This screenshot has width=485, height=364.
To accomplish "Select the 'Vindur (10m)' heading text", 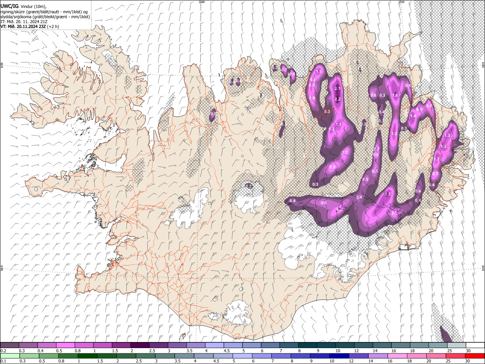I will pyautogui.click(x=33, y=6).
